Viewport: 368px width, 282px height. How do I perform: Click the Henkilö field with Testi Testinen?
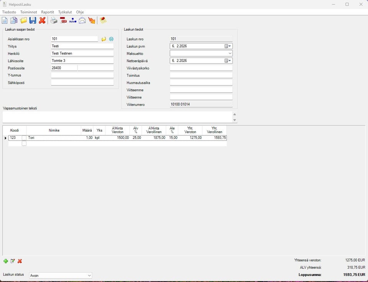82,53
